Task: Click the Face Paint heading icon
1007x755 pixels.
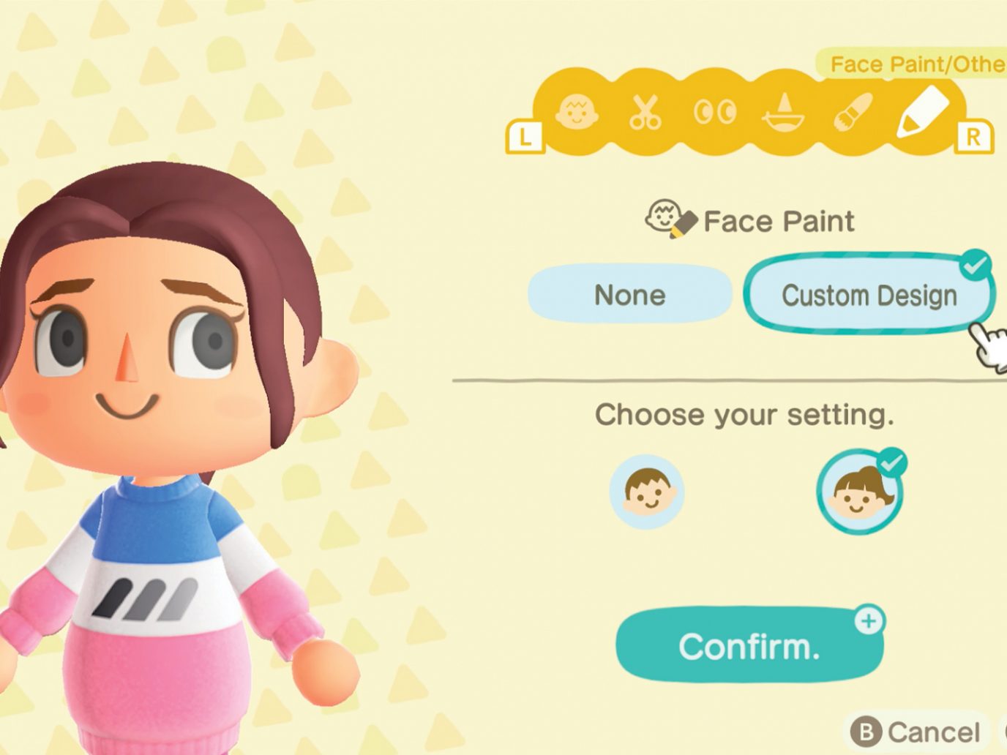Action: pos(670,219)
